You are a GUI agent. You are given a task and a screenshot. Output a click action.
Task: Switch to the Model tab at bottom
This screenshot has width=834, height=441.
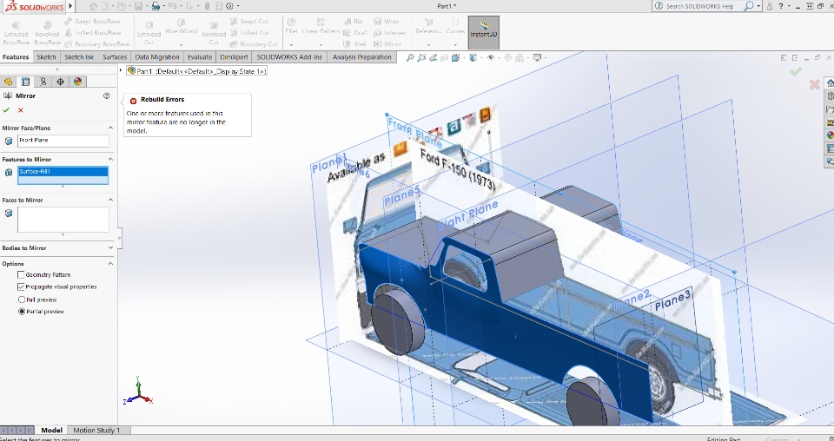click(x=51, y=430)
